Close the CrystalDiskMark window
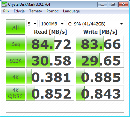Image resolution: width=130 pixels, height=117 pixels. (x=123, y=4)
